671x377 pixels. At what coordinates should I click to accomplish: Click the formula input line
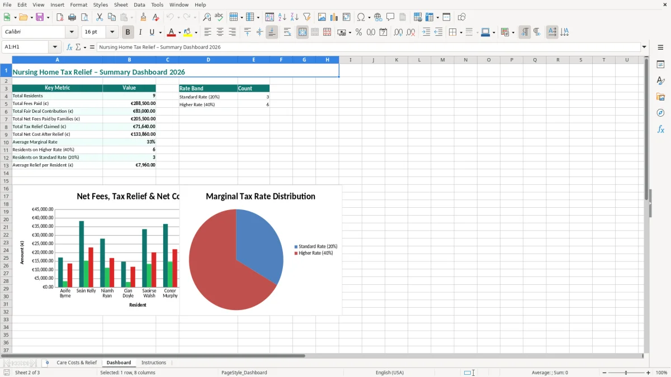[x=368, y=47]
